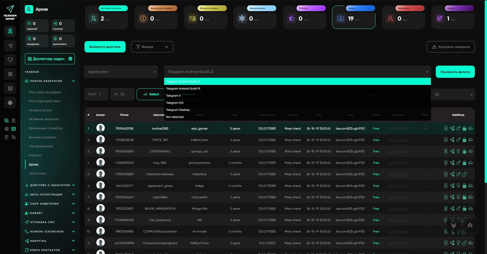487x254 pixels.
Task: Click the puzzle piece modules sidebar icon
Action: [x=10, y=103]
